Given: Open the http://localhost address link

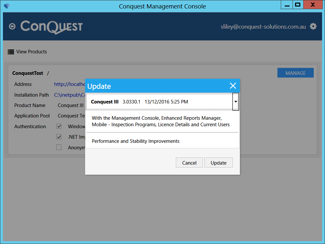Looking at the screenshot, I should 70,84.
